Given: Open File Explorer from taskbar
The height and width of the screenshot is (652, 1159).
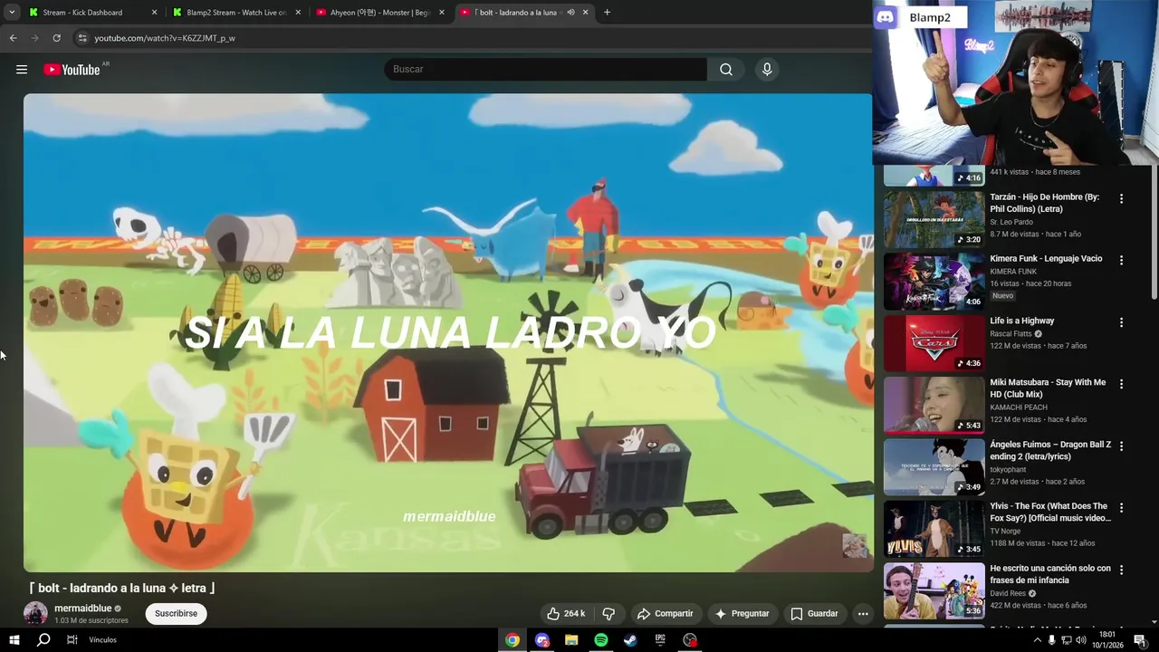Looking at the screenshot, I should pyautogui.click(x=571, y=640).
